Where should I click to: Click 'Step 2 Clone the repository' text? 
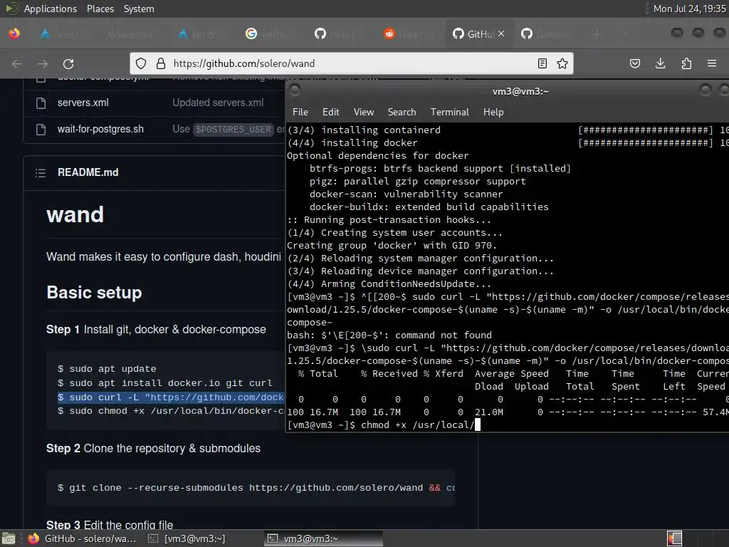point(154,449)
